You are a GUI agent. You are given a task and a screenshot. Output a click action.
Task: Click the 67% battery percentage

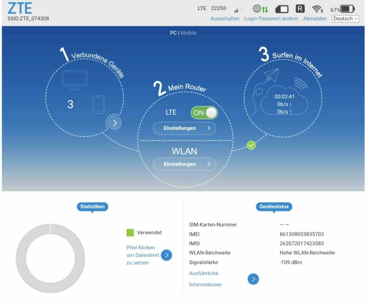click(x=335, y=10)
